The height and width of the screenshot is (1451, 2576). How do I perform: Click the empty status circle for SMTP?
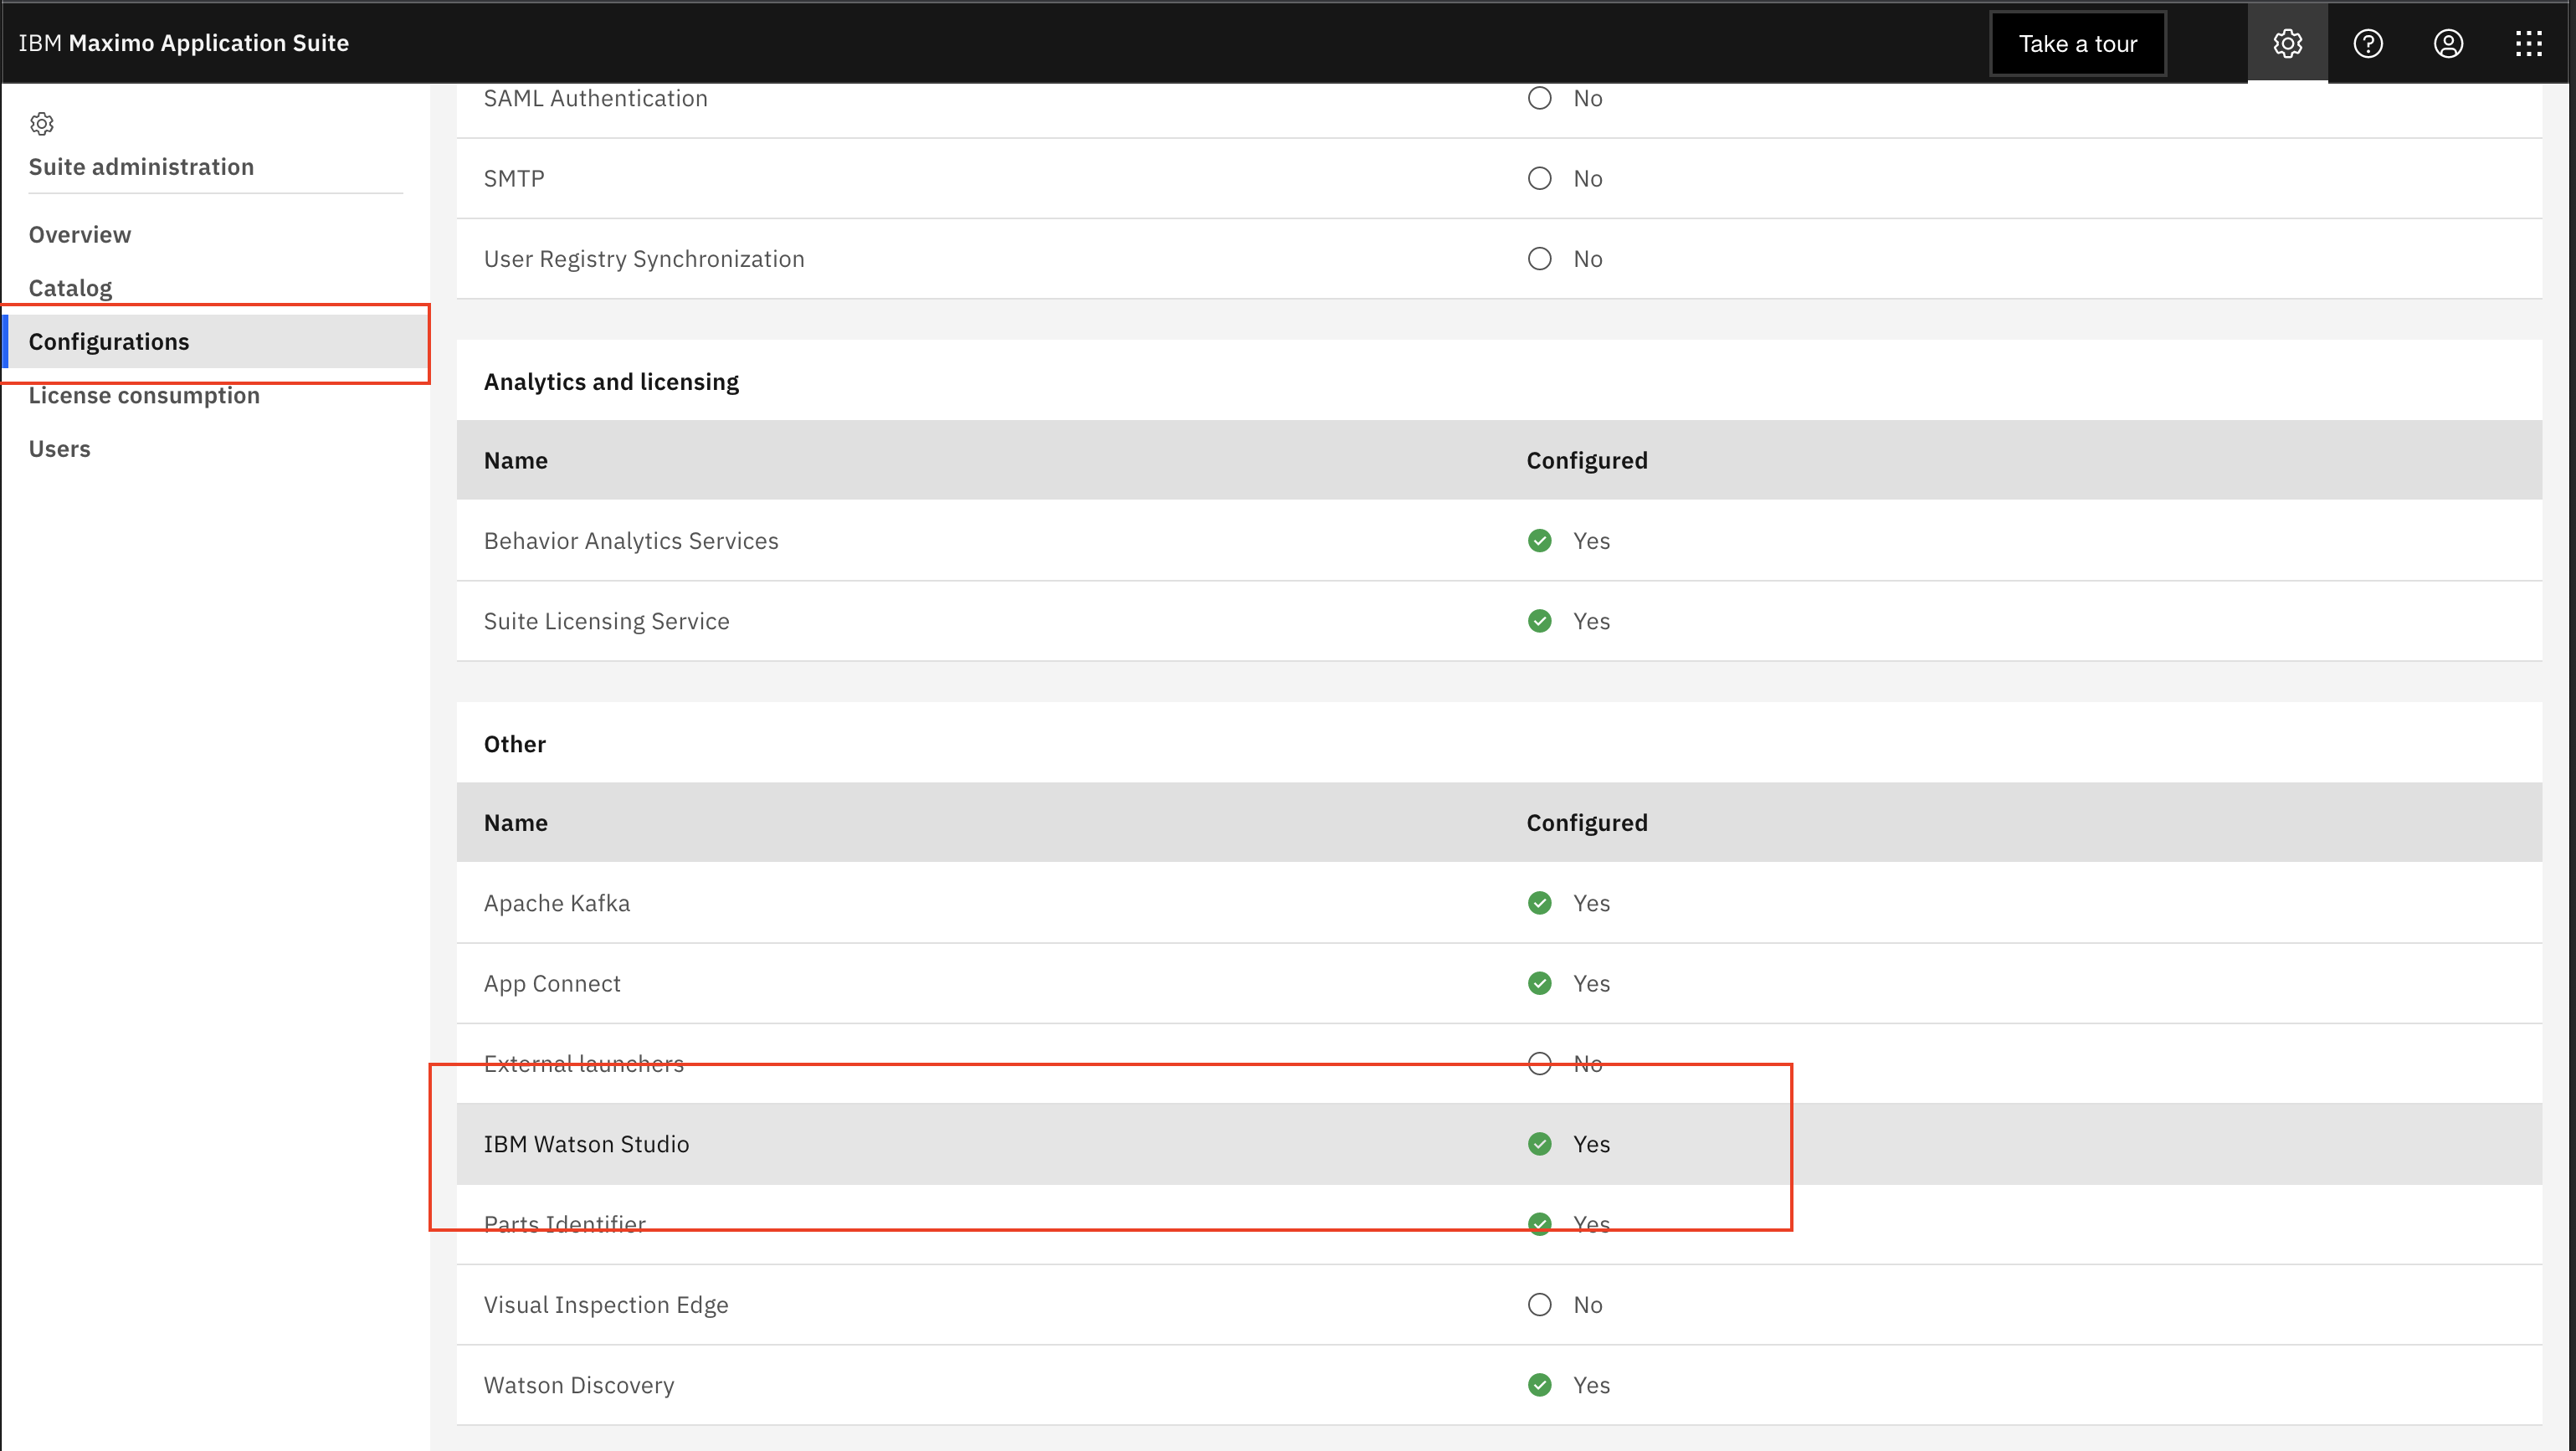coord(1539,178)
